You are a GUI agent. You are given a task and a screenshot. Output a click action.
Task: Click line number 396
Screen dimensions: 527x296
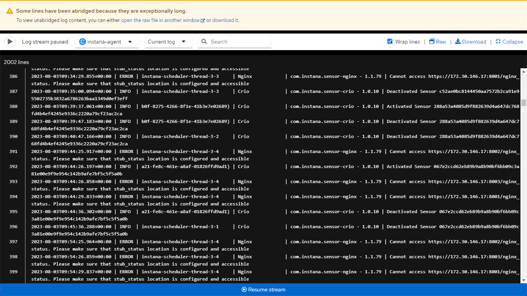13,227
